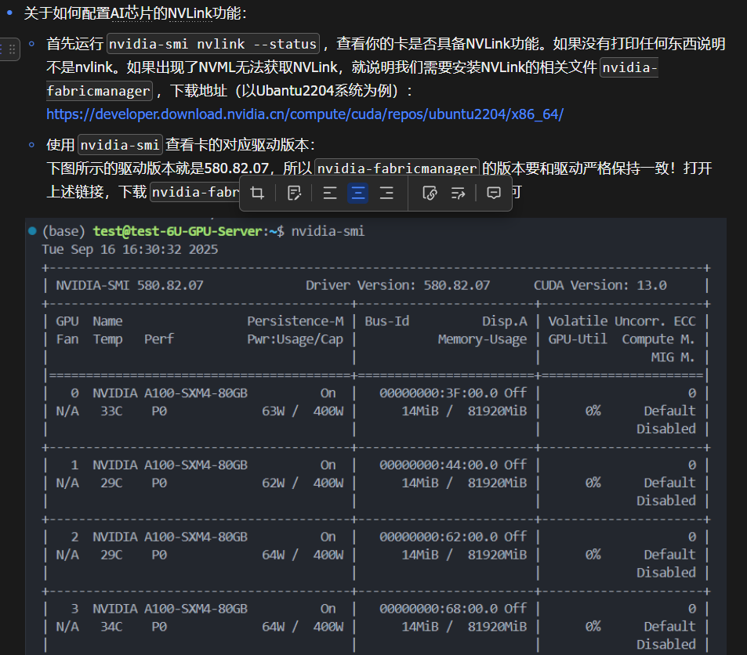The width and height of the screenshot is (747, 655).
Task: Add a comment using the comment bubble icon
Action: coord(493,192)
